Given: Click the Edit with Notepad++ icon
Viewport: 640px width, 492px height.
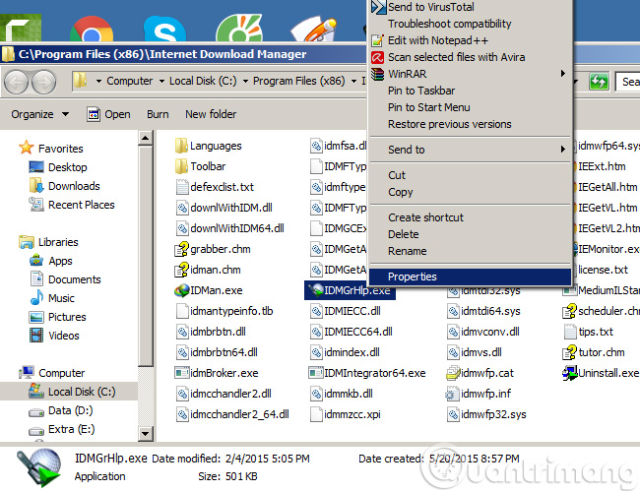Looking at the screenshot, I should point(377,40).
